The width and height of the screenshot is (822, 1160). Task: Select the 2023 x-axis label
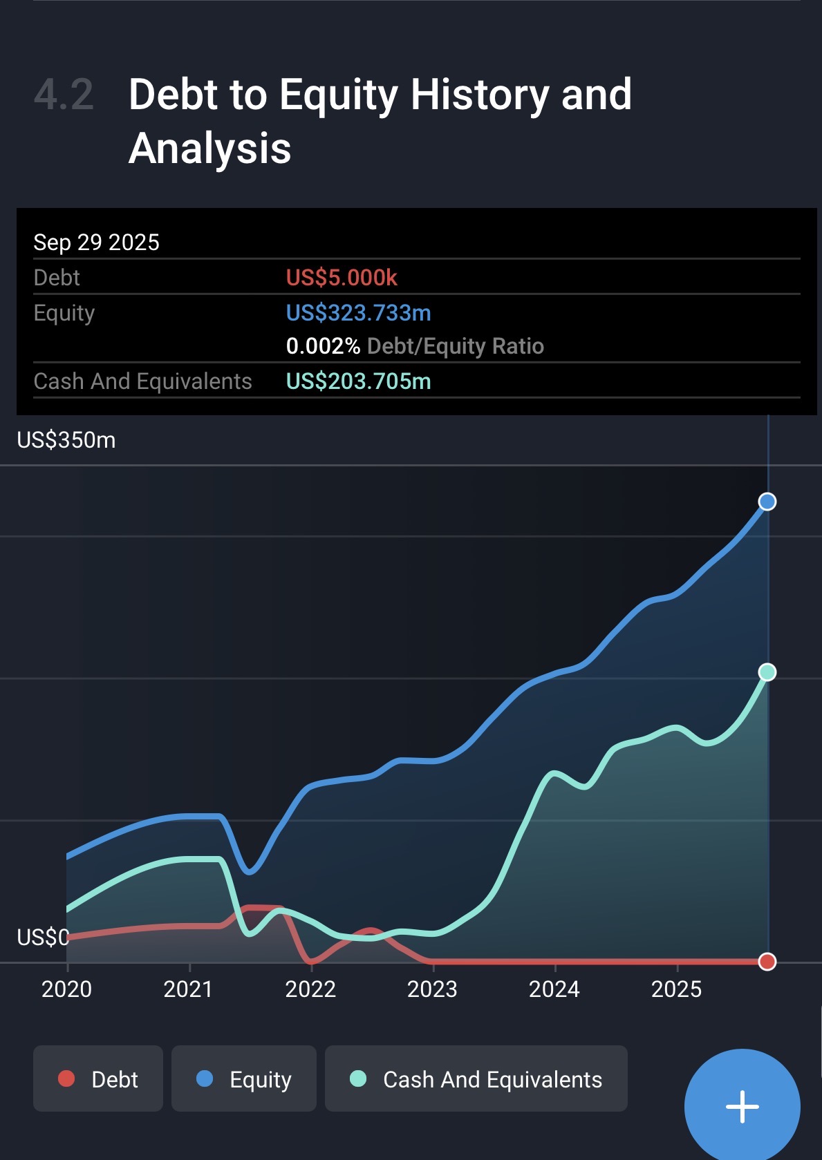[x=432, y=989]
